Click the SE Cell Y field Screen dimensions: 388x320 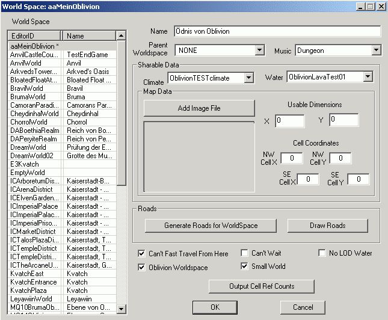(x=359, y=179)
